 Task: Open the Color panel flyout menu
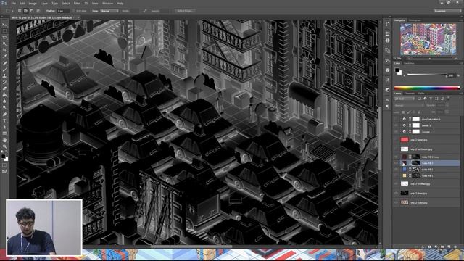point(460,63)
